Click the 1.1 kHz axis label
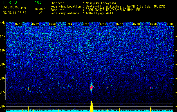 click(3, 36)
